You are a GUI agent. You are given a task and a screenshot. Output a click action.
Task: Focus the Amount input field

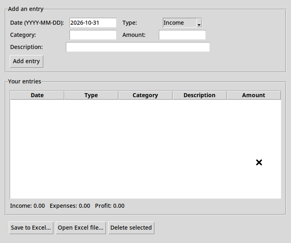(182, 35)
